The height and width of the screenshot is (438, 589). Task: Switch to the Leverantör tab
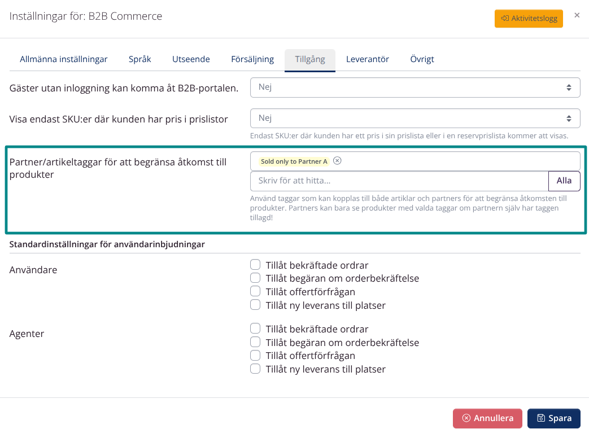[x=367, y=59]
